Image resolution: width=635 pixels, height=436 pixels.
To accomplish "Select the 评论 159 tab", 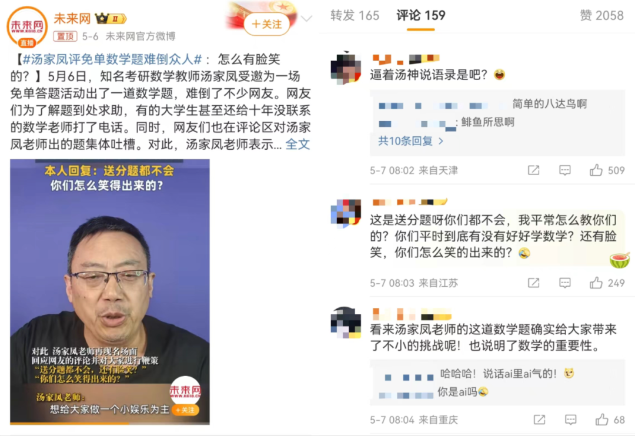I will coord(421,15).
